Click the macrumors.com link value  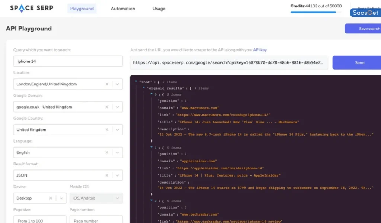click(x=223, y=115)
